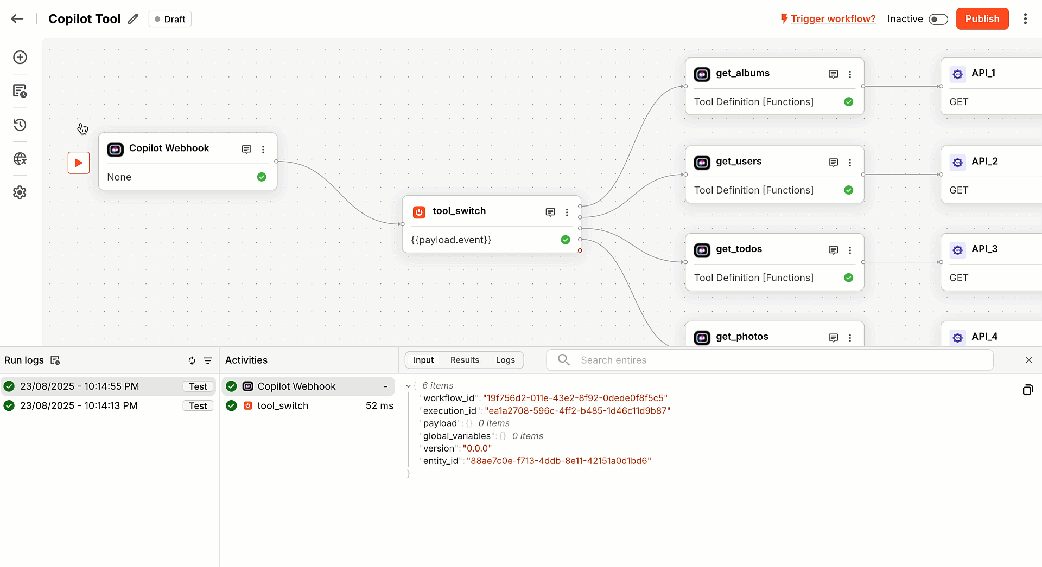Screen dimensions: 1042x567
Task: Run workflow with the red play button
Action: point(79,163)
